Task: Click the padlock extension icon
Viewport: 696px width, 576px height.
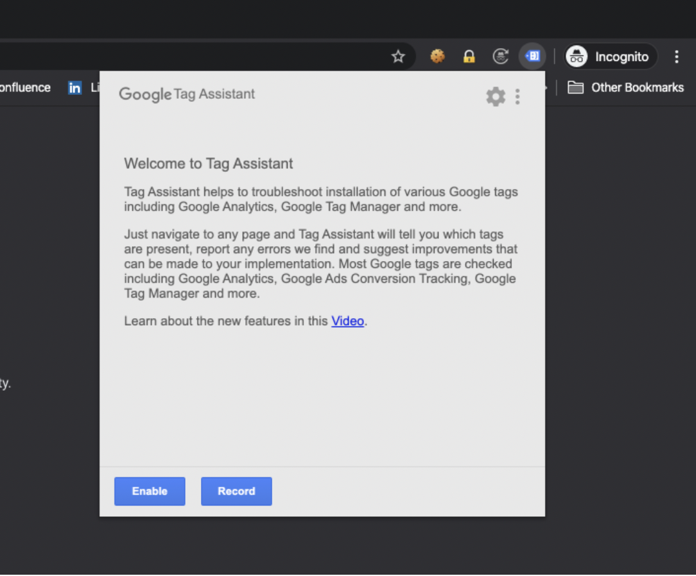Action: coord(469,56)
